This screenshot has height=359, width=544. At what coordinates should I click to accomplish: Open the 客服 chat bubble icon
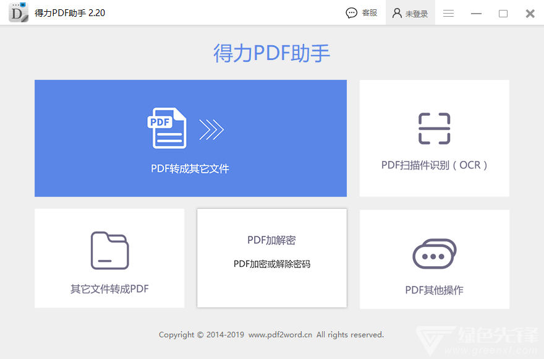point(352,13)
